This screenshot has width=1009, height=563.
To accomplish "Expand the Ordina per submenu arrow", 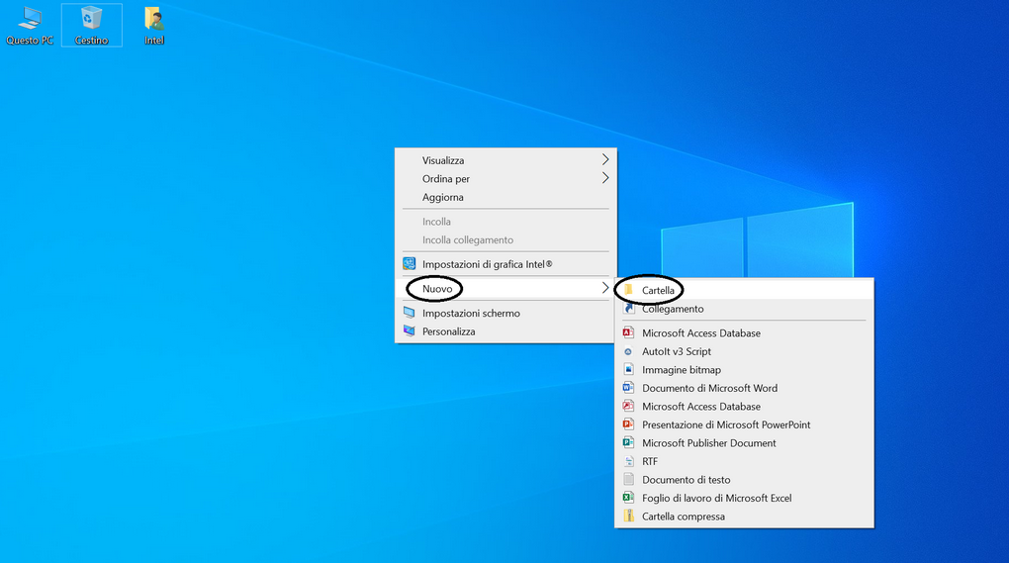I will point(604,178).
